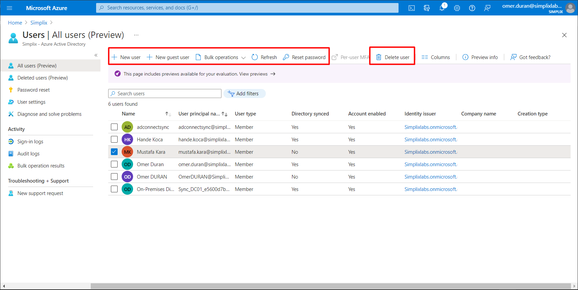Go to Home breadcrumb

(15, 23)
